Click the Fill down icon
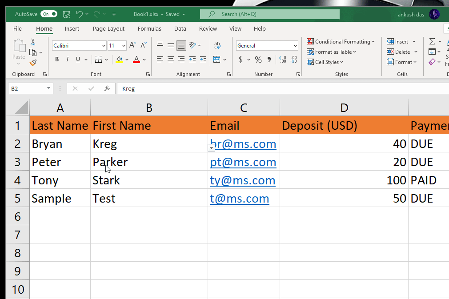 [432, 52]
